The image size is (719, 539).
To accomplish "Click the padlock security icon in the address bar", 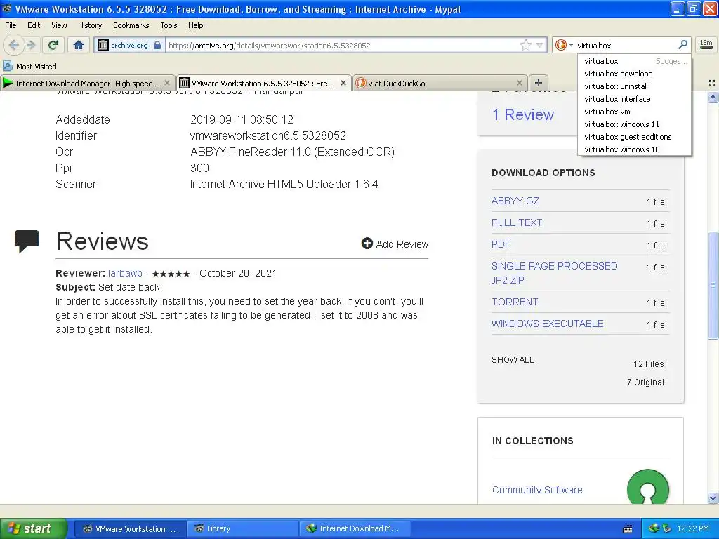I will (157, 45).
